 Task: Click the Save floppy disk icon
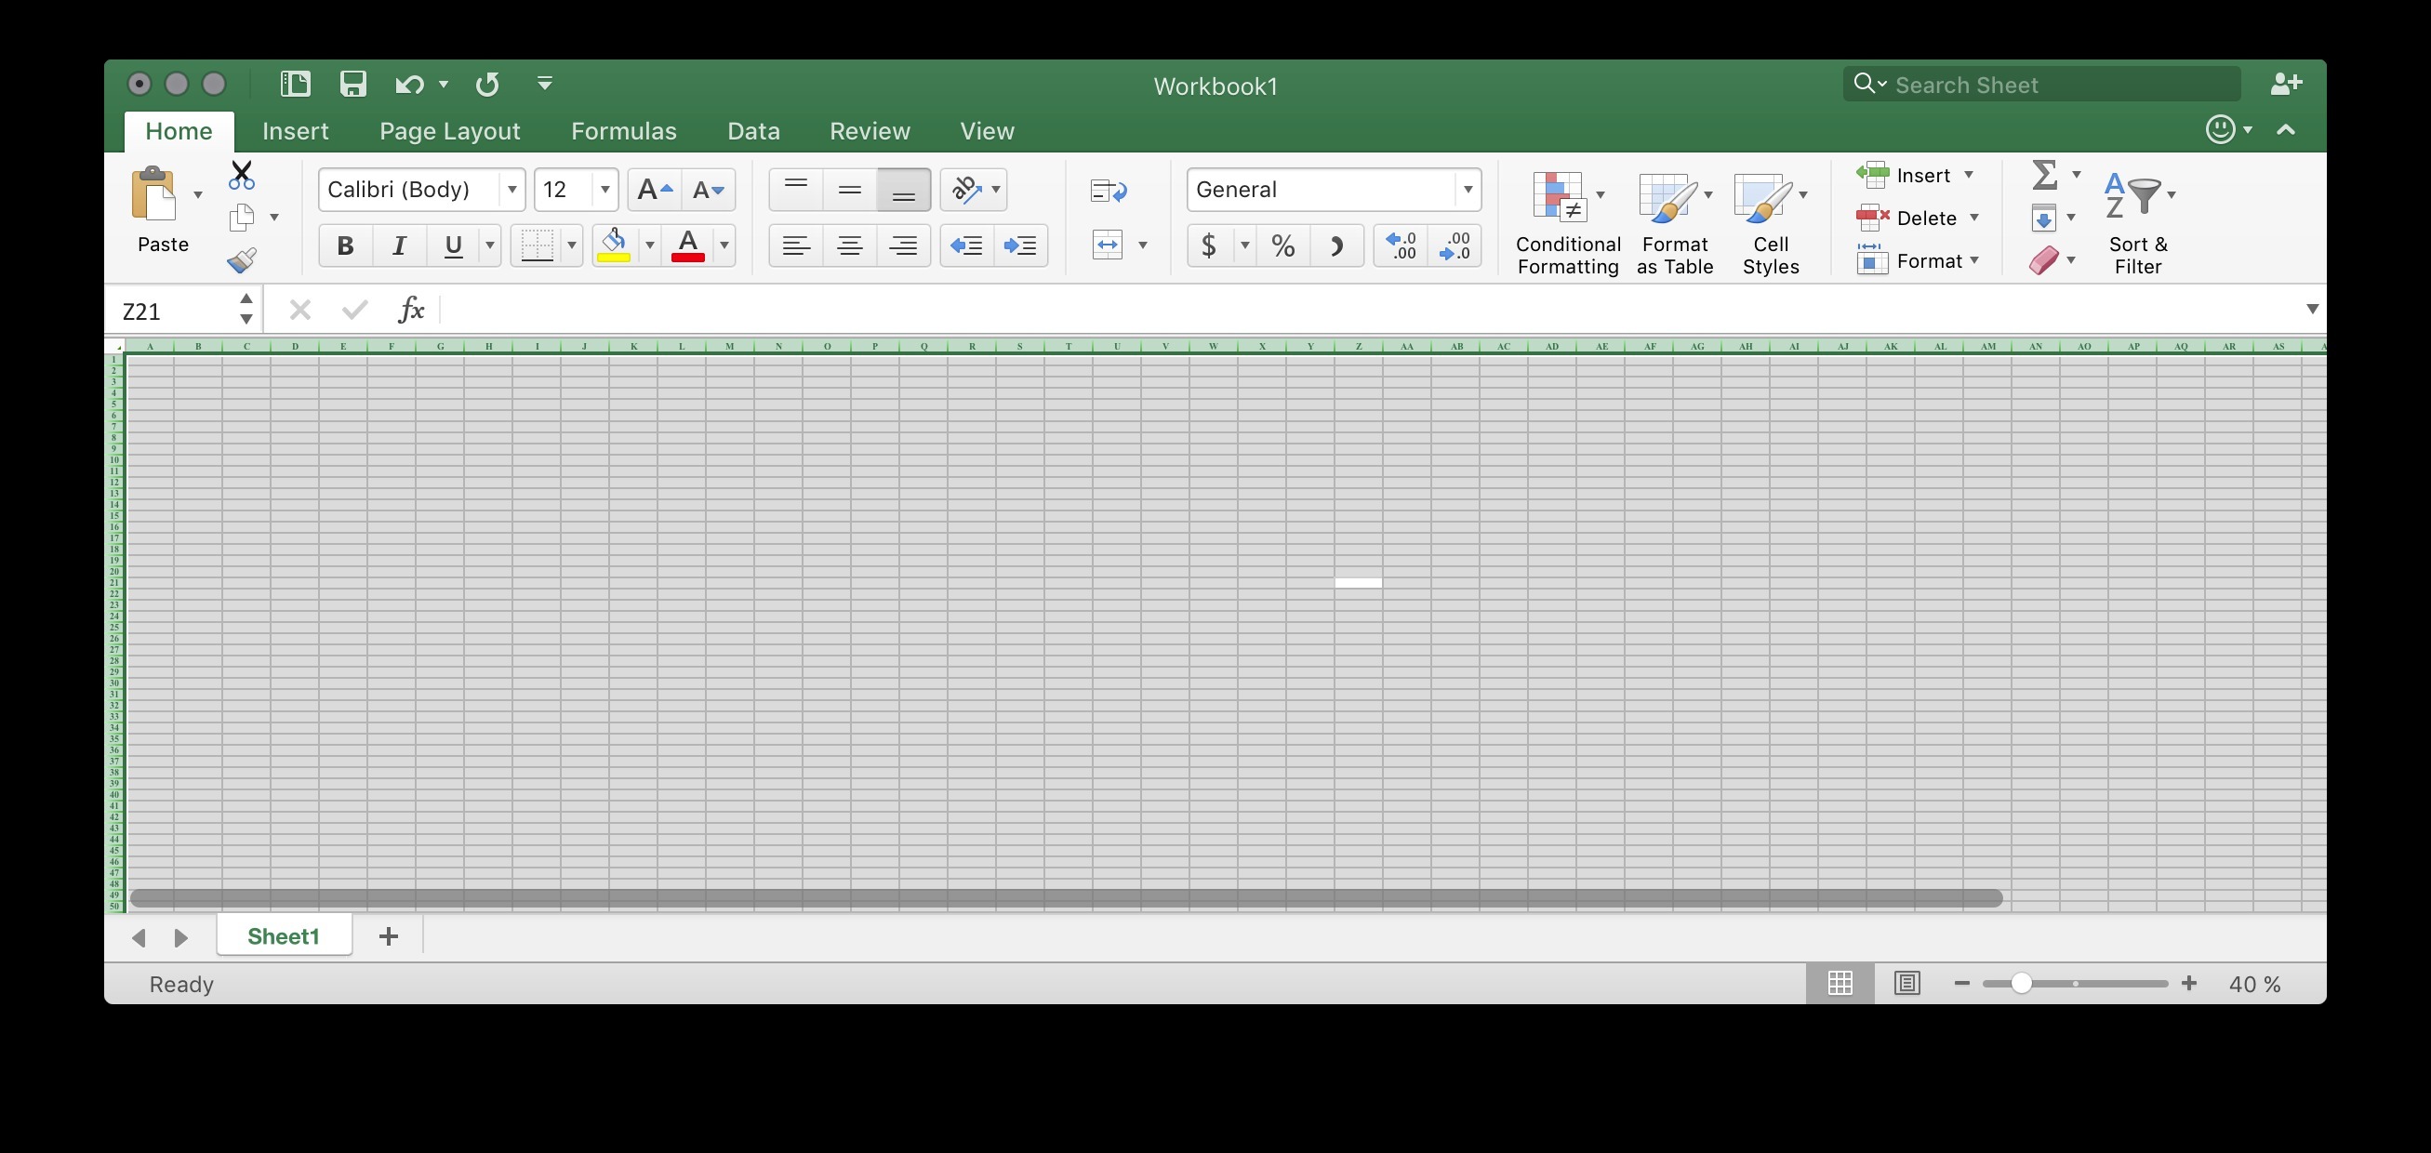[353, 84]
